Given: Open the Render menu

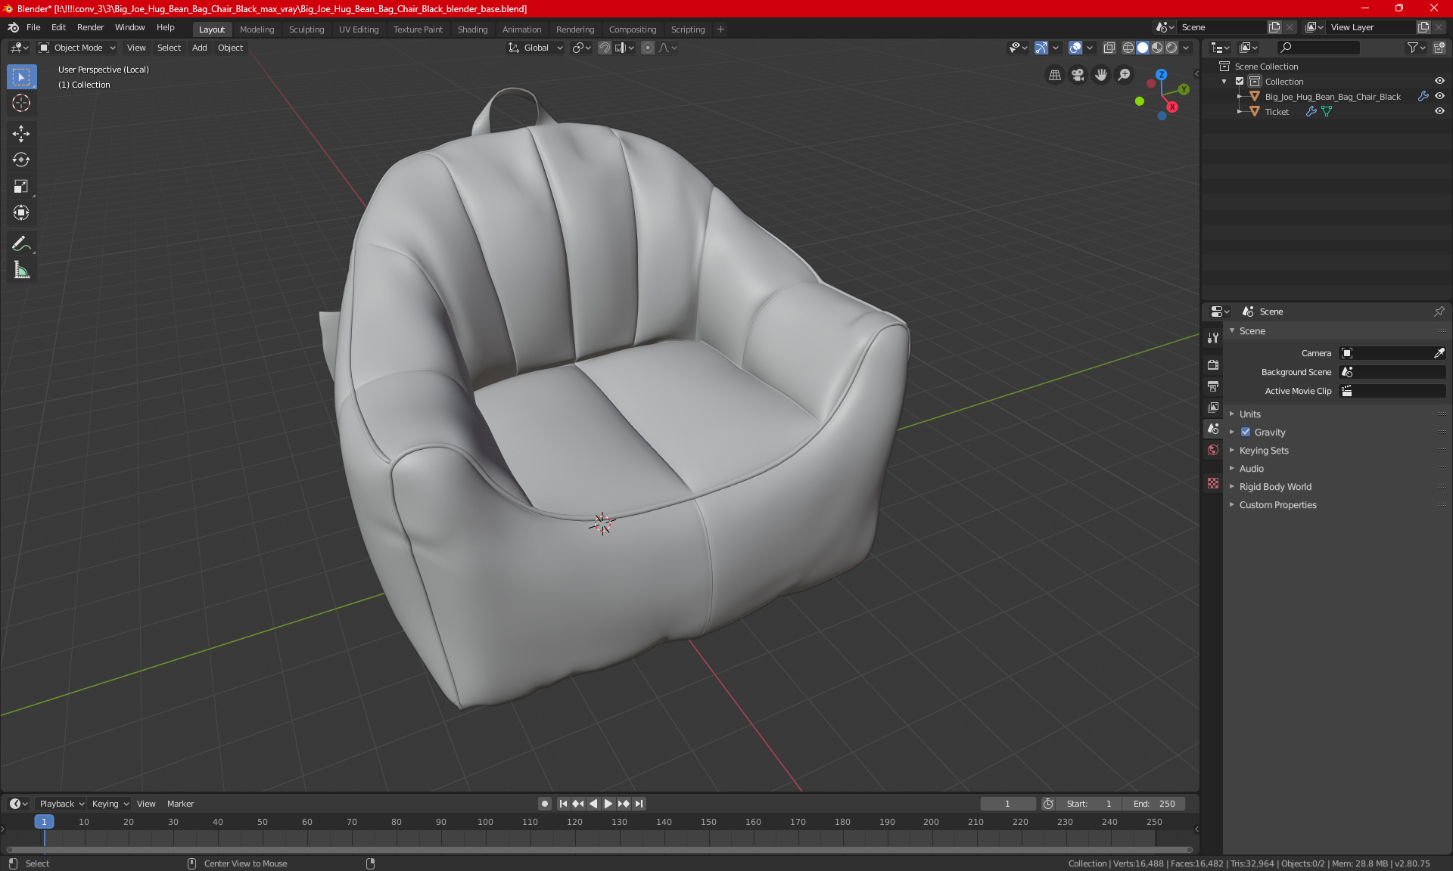Looking at the screenshot, I should (90, 27).
